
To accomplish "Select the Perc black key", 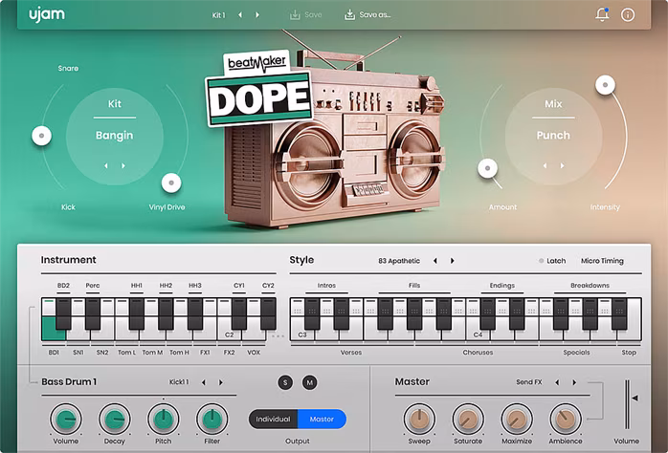I will [93, 313].
